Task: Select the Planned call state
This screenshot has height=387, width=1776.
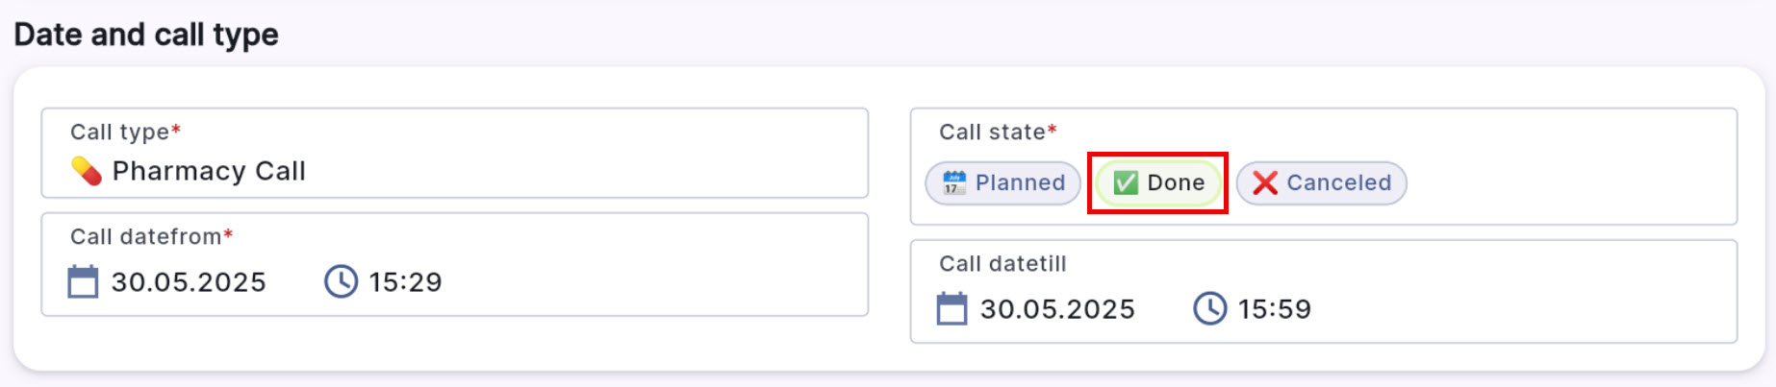Action: [x=1002, y=182]
